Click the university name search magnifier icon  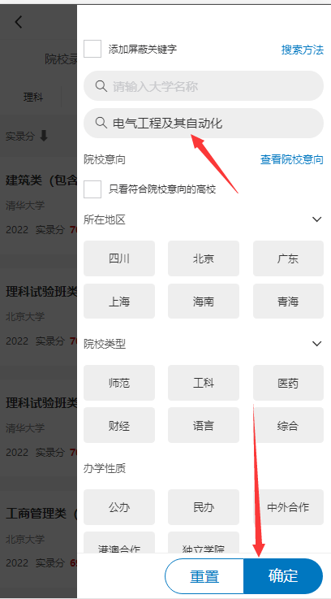[101, 86]
